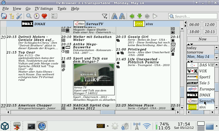Open the Terminal from the taskbar
Viewport: 219px width, 131px height.
(32, 126)
